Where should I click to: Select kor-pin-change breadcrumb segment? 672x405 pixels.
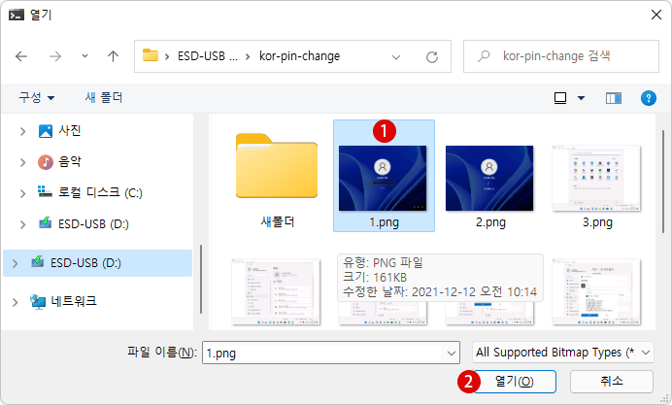tap(299, 56)
